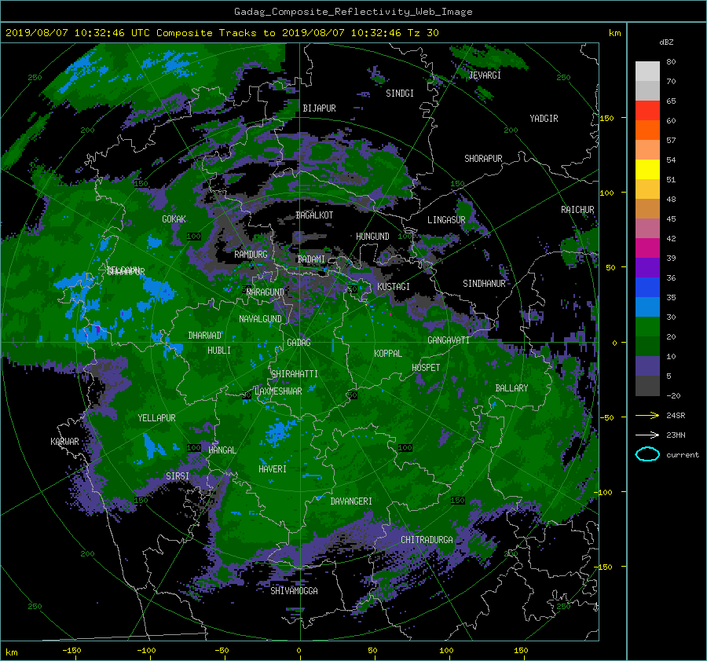Image resolution: width=707 pixels, height=661 pixels.
Task: Click the cyan current ellipse legend icon
Action: (x=647, y=454)
